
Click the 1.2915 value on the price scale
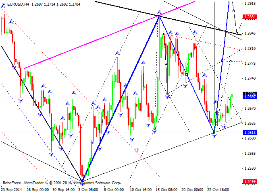250,4
